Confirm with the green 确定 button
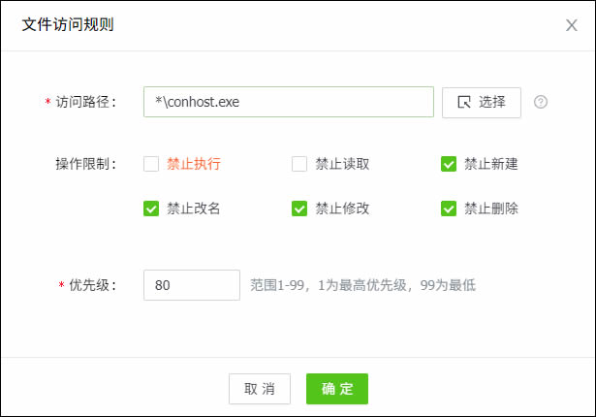 point(337,389)
